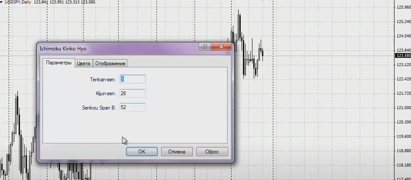
Task: Close the Ichimoku Kinko Hyo dialog
Action: click(x=221, y=46)
